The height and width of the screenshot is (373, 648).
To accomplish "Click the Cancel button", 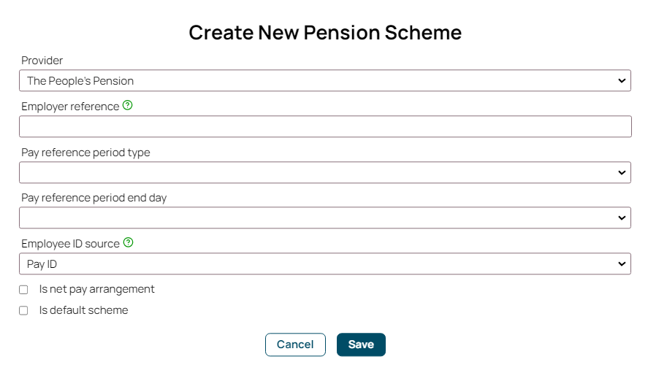I will (x=295, y=345).
